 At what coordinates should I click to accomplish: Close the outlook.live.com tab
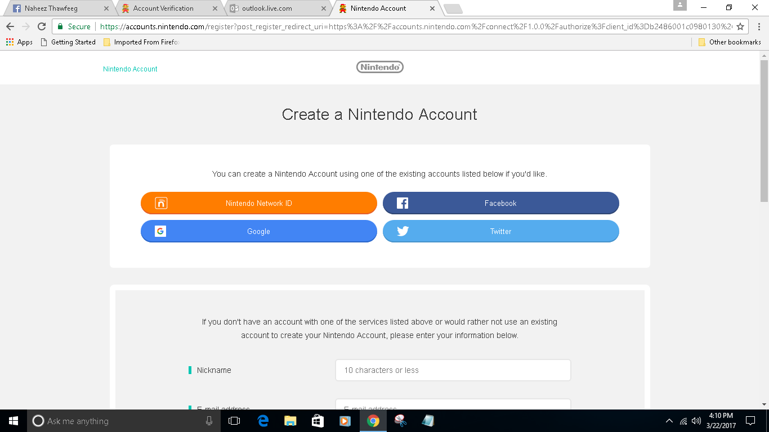tap(323, 8)
